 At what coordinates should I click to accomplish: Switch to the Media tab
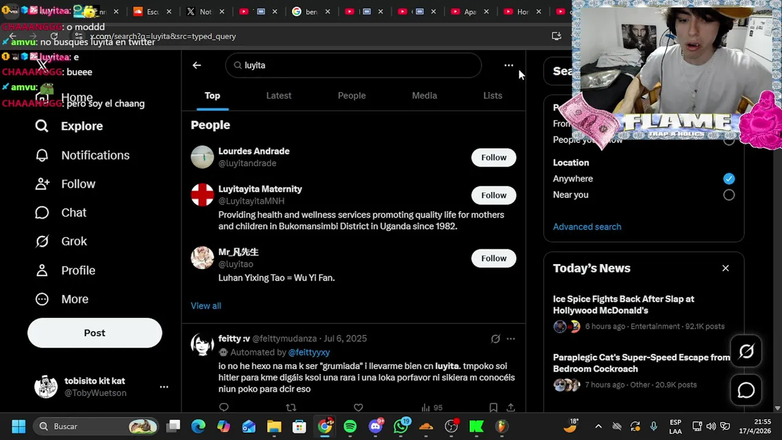[x=425, y=96]
